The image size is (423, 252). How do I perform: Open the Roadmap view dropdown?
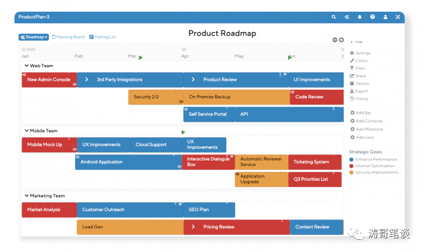[x=34, y=37]
